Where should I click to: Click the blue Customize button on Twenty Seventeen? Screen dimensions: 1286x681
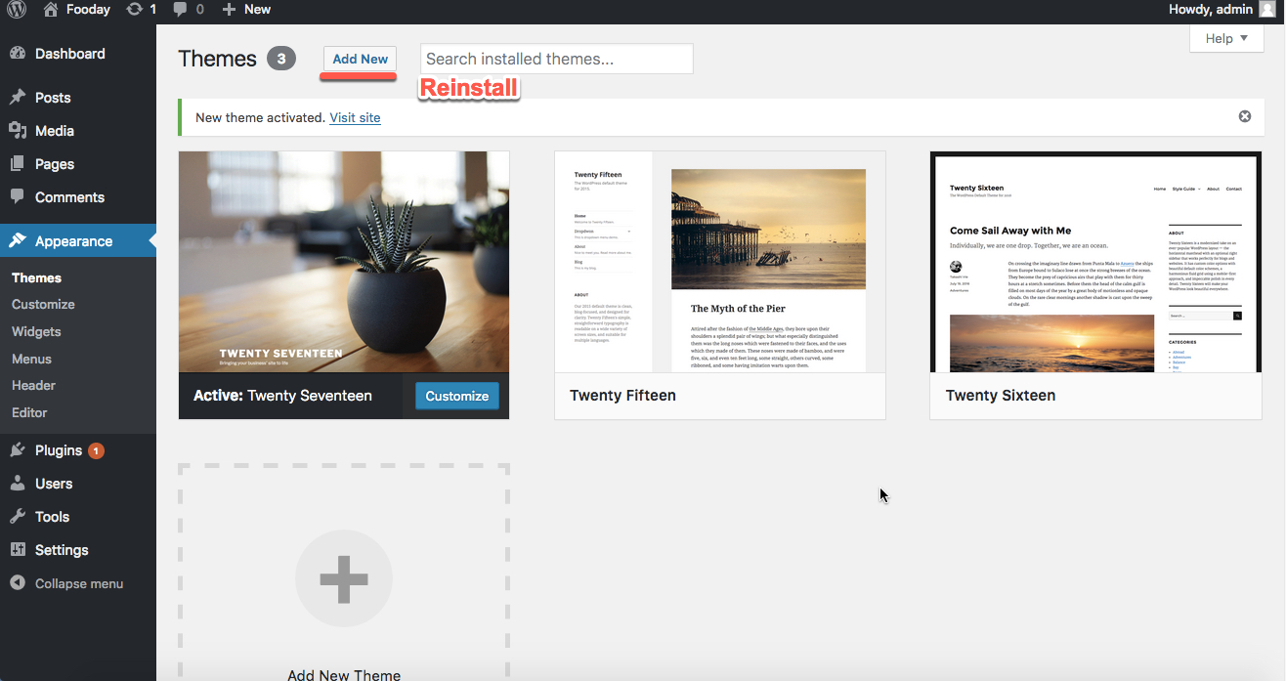[x=457, y=396]
